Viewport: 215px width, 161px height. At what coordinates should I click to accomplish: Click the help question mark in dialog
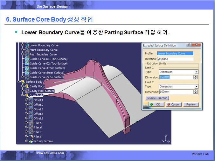pos(189,45)
